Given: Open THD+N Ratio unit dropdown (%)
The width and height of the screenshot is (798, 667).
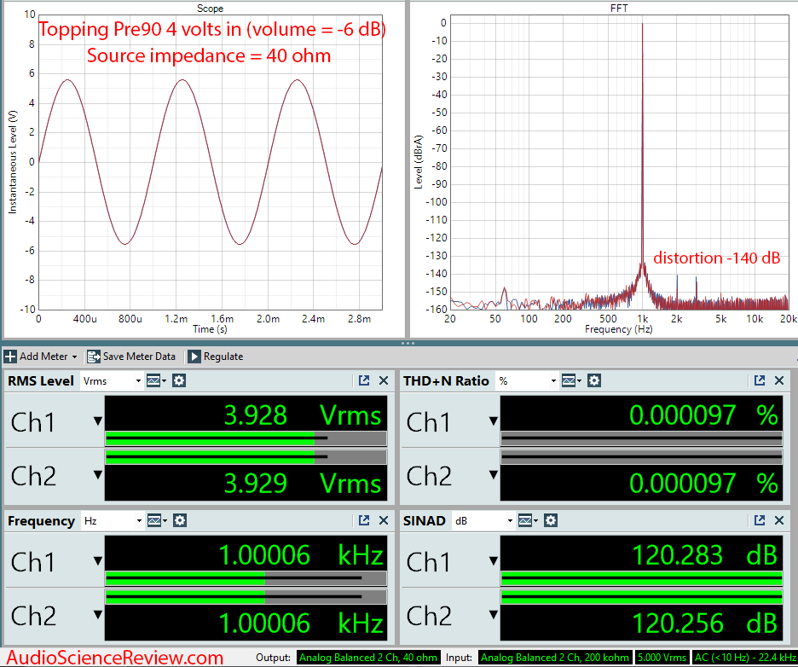Looking at the screenshot, I should click(527, 381).
